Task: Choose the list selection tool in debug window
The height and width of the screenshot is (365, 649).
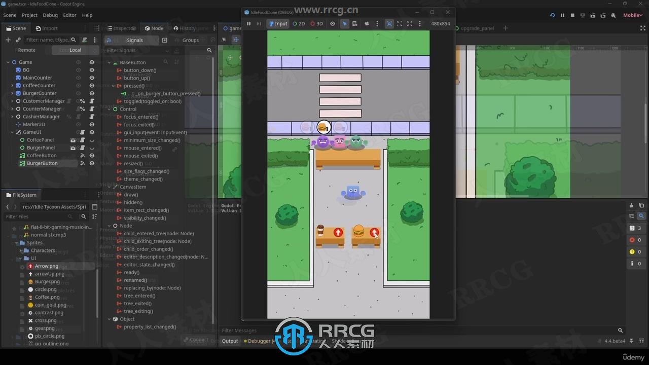Action: 354,24
